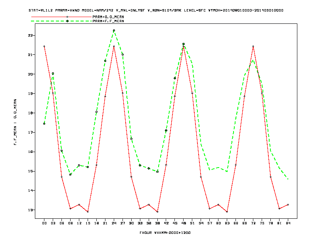This screenshot has height=243, width=314.
Task: Click y-axis tick label 17
Action: point(30,133)
